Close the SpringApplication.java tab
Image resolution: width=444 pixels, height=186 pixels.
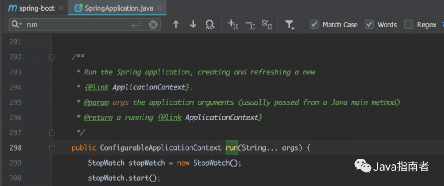pyautogui.click(x=159, y=8)
